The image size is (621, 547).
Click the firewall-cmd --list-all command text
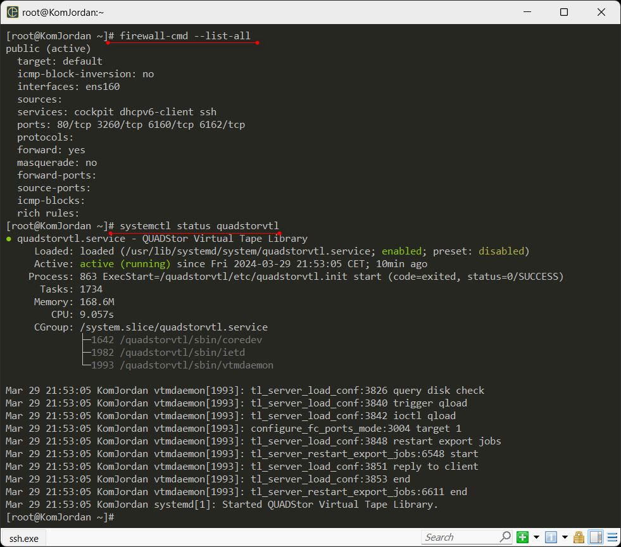coord(185,36)
